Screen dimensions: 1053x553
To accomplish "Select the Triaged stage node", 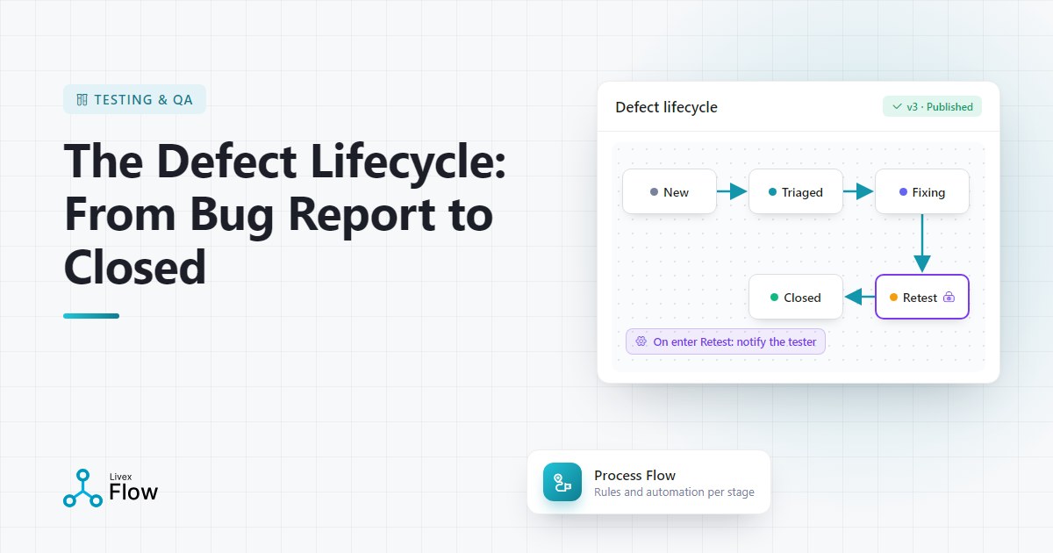I will click(x=796, y=192).
